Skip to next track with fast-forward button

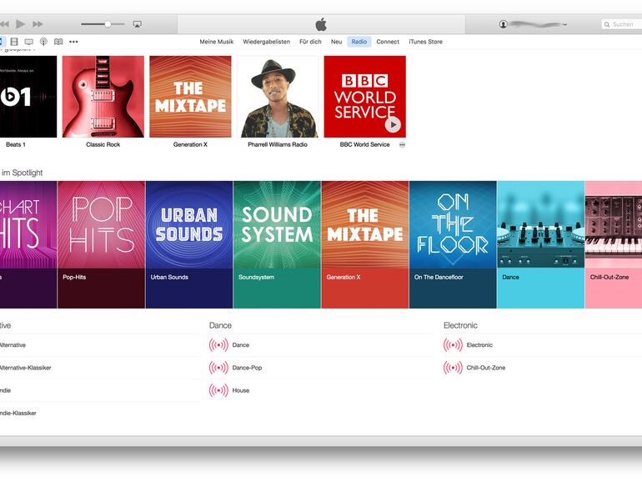pyautogui.click(x=38, y=24)
